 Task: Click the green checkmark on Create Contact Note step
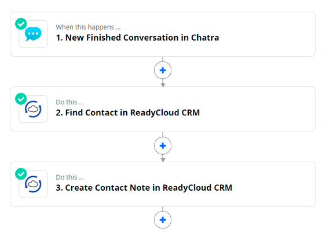[21, 174]
